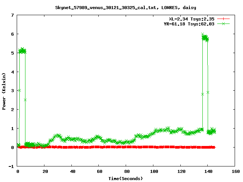Click the isolated green marker at 2.5 Kelvin near start

(x=25, y=100)
